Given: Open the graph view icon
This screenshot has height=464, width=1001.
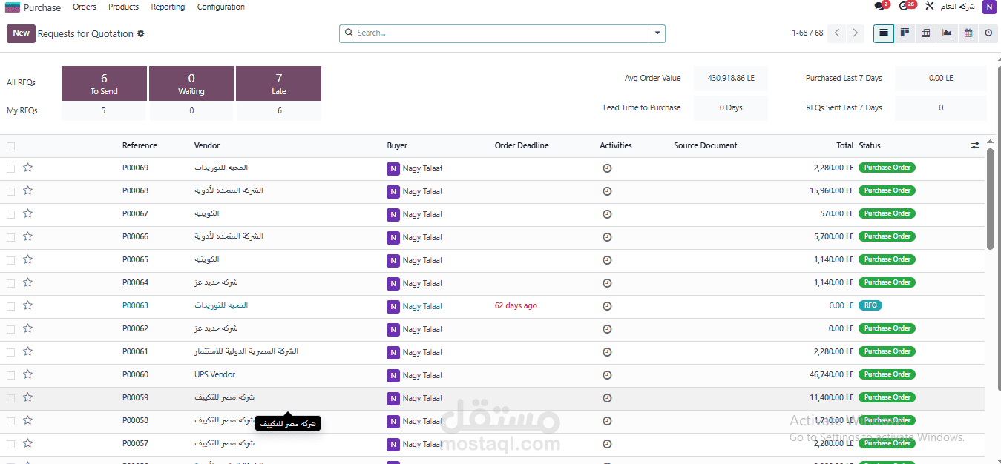Looking at the screenshot, I should pyautogui.click(x=947, y=33).
